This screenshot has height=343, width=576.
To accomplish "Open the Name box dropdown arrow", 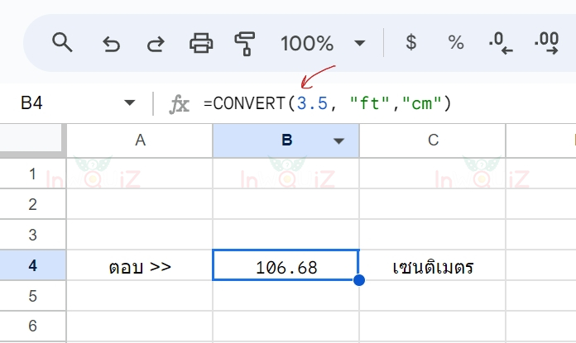I will (x=130, y=102).
